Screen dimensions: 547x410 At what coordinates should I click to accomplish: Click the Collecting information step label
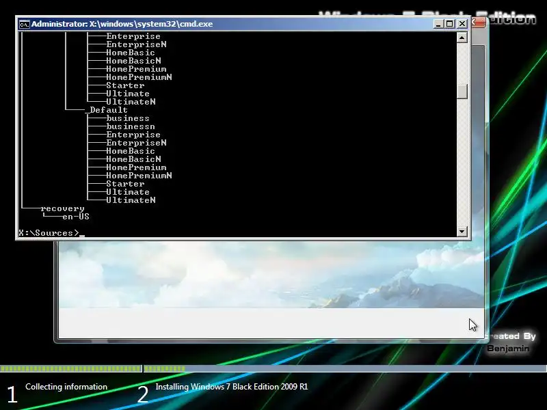(x=66, y=387)
